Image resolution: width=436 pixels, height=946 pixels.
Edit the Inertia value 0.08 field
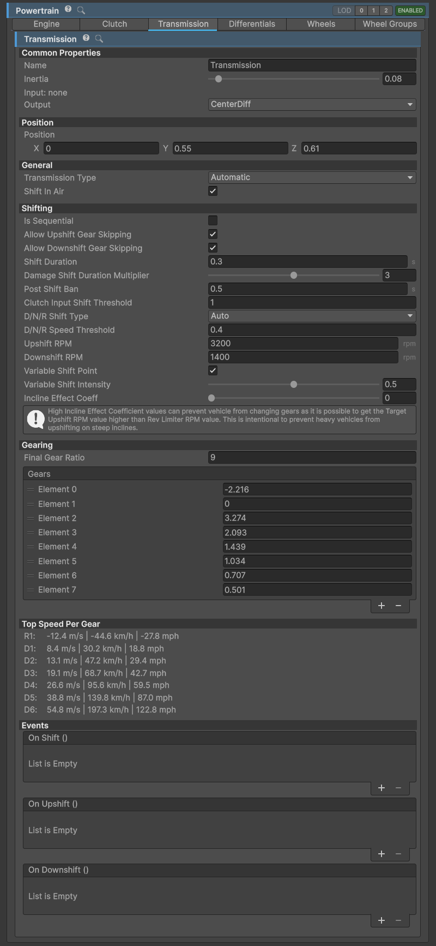click(x=399, y=79)
